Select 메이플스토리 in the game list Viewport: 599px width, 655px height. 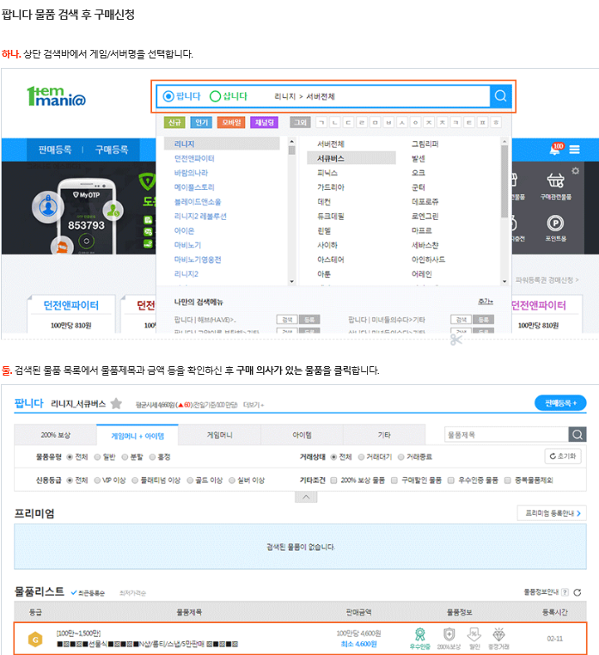coord(194,187)
